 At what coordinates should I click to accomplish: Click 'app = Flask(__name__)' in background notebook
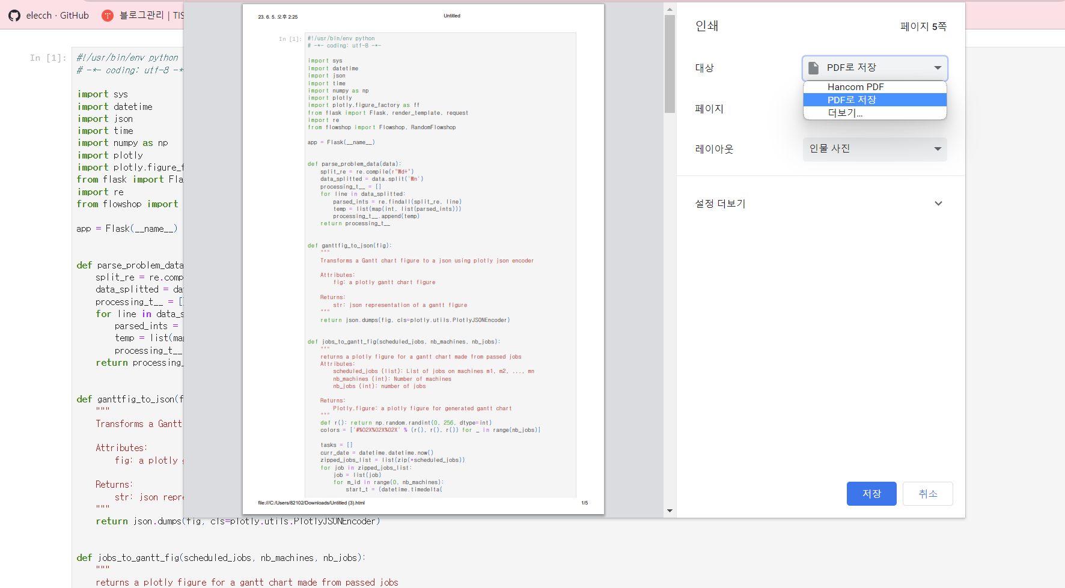tap(127, 229)
